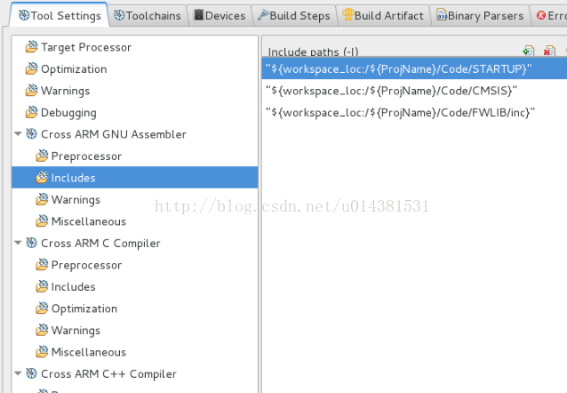The image size is (567, 393).
Task: Select the Code/FWLIB/inc include path entry
Action: point(400,112)
